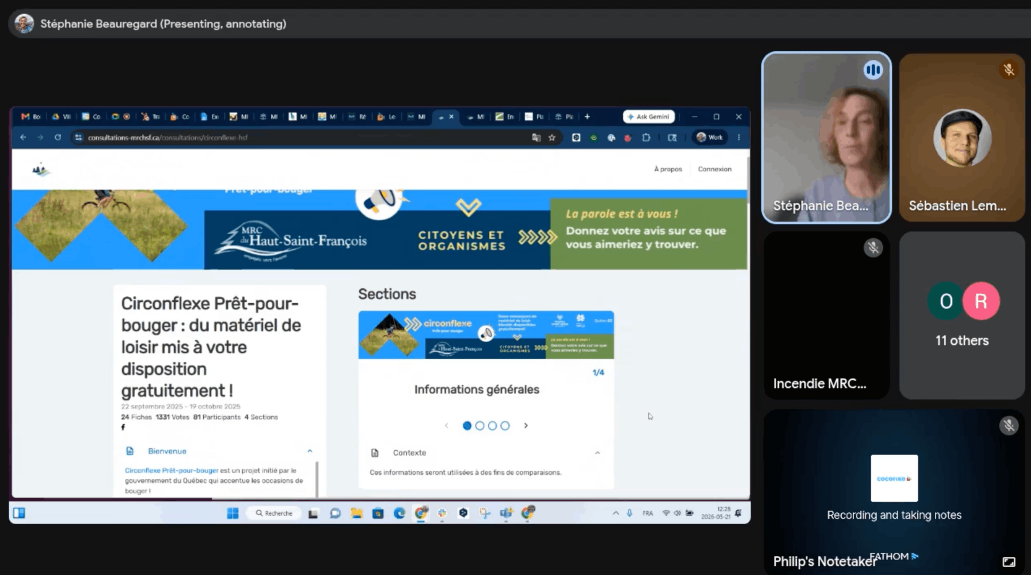Go to next section with right arrow
This screenshot has height=575, width=1031.
pos(526,426)
